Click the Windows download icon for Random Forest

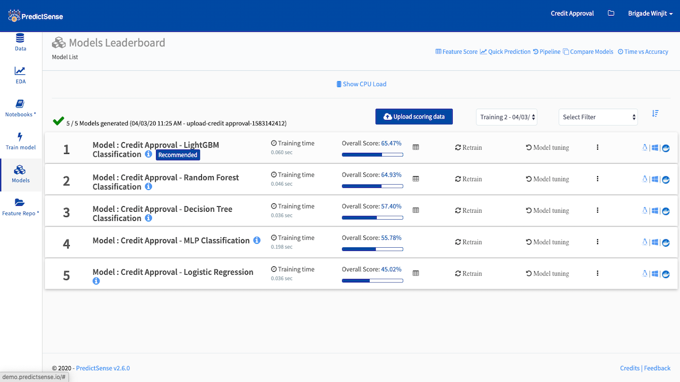[655, 179]
